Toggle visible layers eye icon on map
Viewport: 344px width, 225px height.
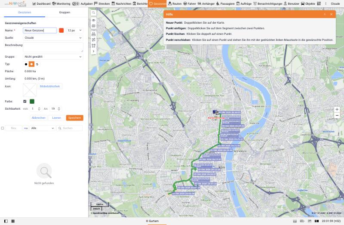click(93, 20)
